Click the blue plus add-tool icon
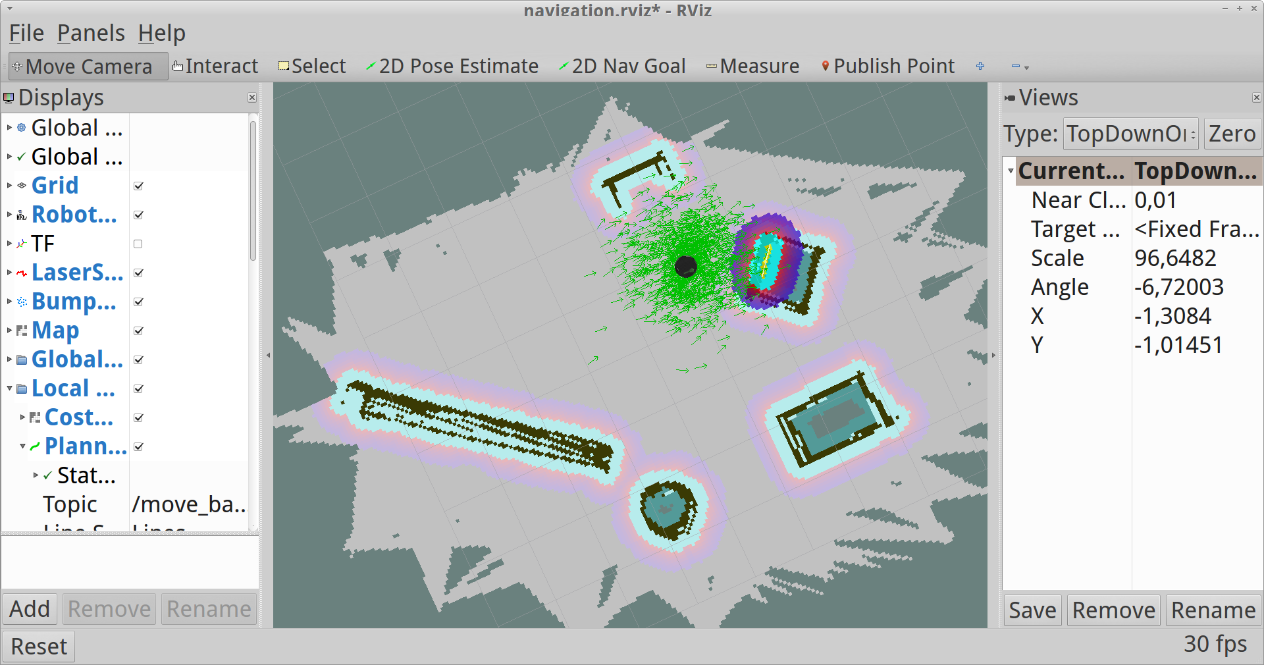This screenshot has width=1264, height=665. coord(980,66)
